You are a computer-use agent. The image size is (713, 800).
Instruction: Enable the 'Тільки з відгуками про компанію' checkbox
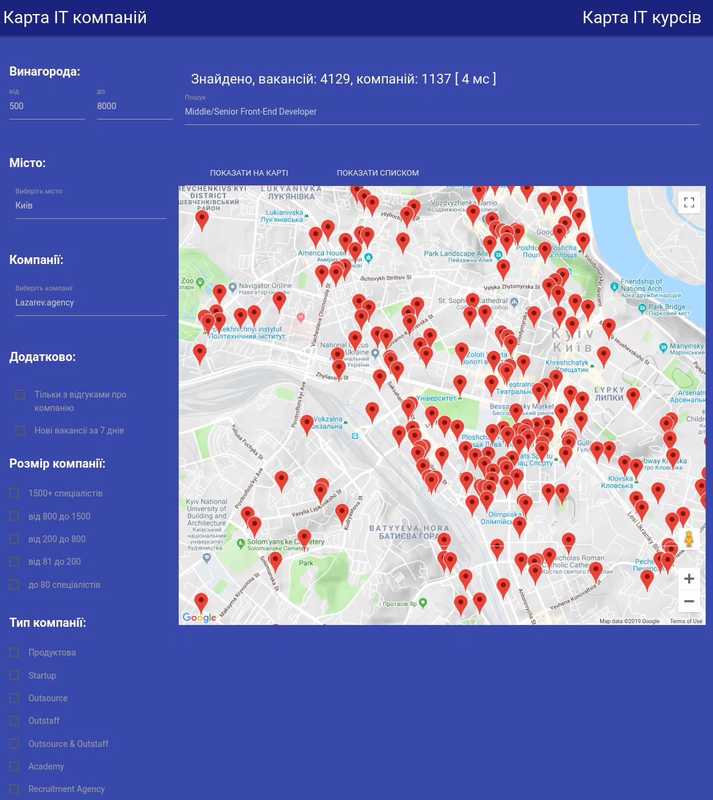pyautogui.click(x=20, y=395)
